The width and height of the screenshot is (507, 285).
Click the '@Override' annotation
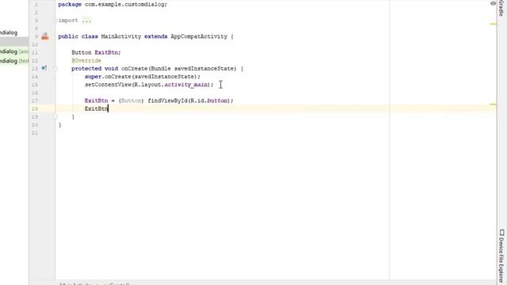[x=86, y=60]
